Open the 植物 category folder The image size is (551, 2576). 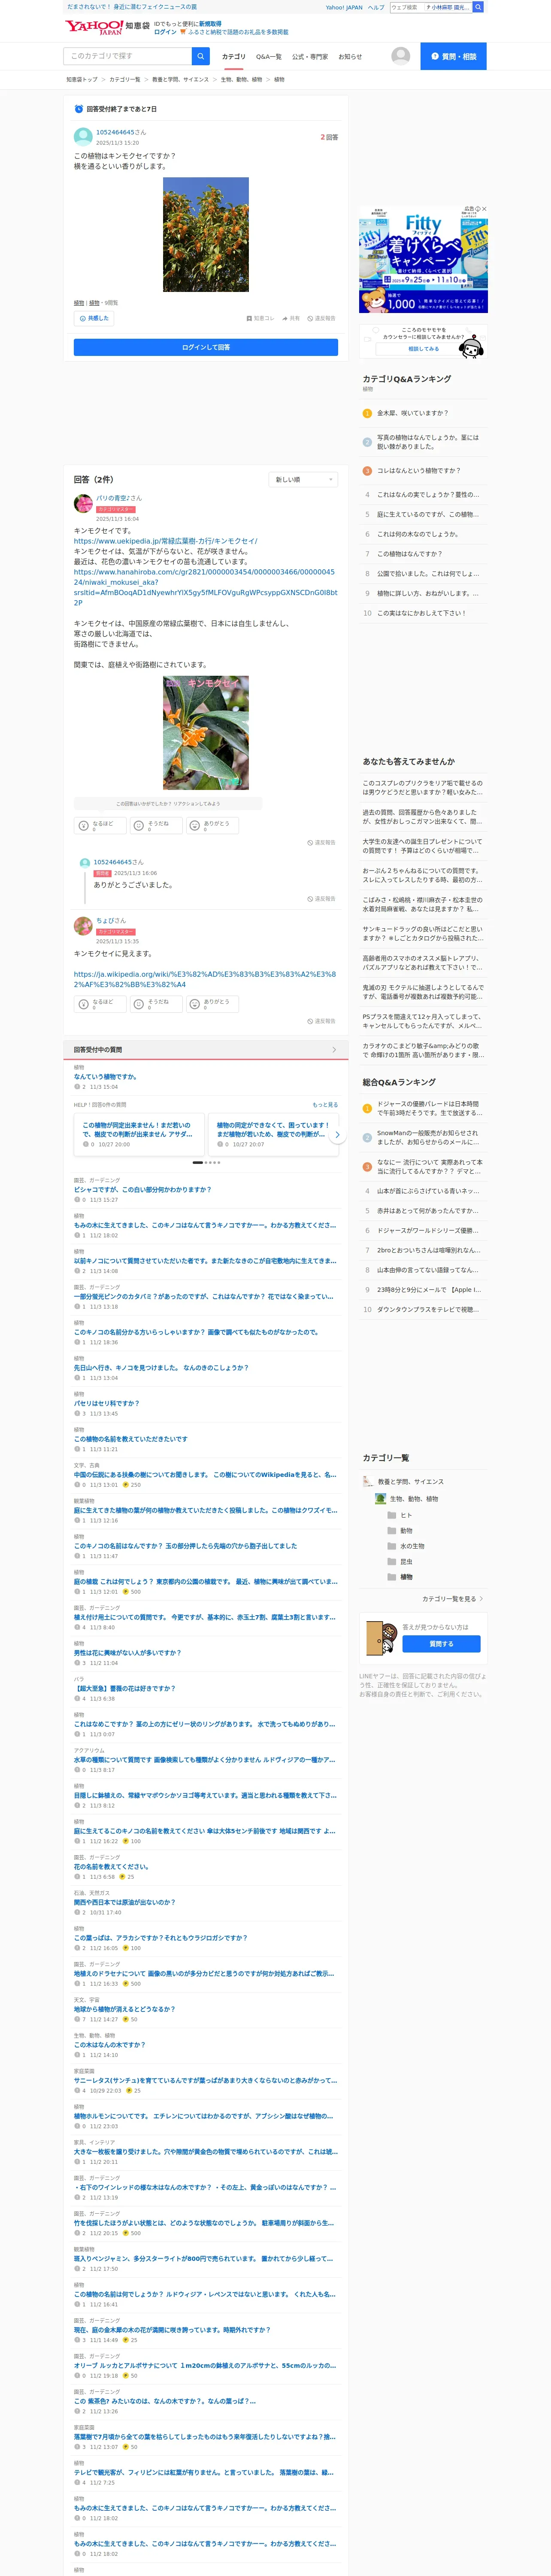[x=400, y=1577]
